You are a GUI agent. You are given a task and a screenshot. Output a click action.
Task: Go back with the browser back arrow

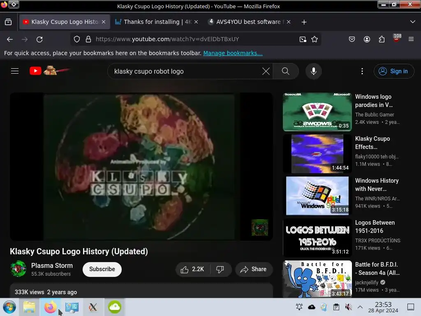10,39
